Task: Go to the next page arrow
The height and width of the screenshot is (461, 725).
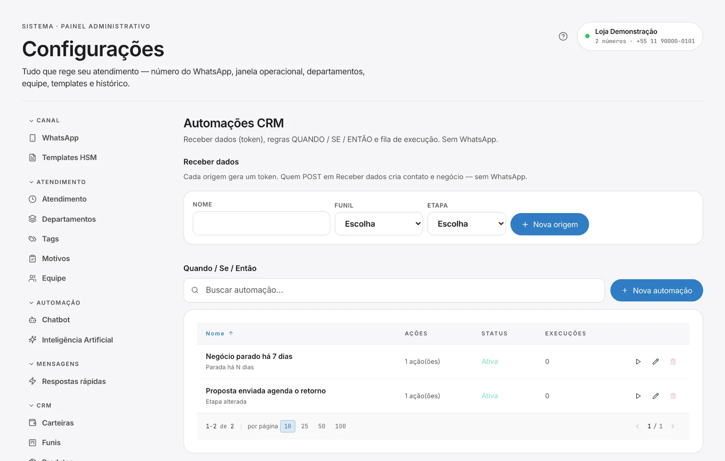Action: click(x=673, y=426)
